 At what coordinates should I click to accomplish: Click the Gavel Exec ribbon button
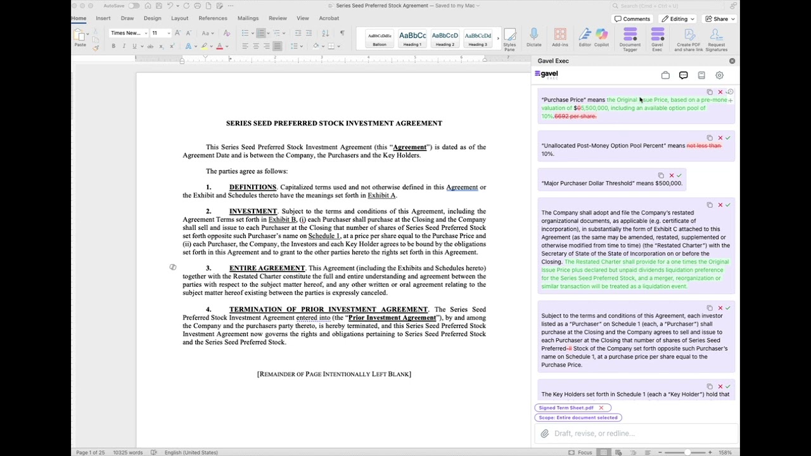[657, 38]
